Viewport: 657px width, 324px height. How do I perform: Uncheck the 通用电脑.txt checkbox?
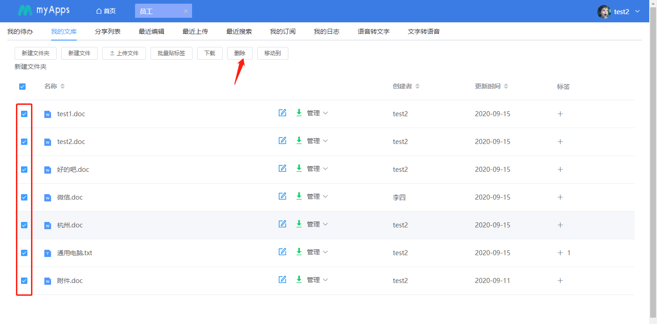click(x=24, y=253)
